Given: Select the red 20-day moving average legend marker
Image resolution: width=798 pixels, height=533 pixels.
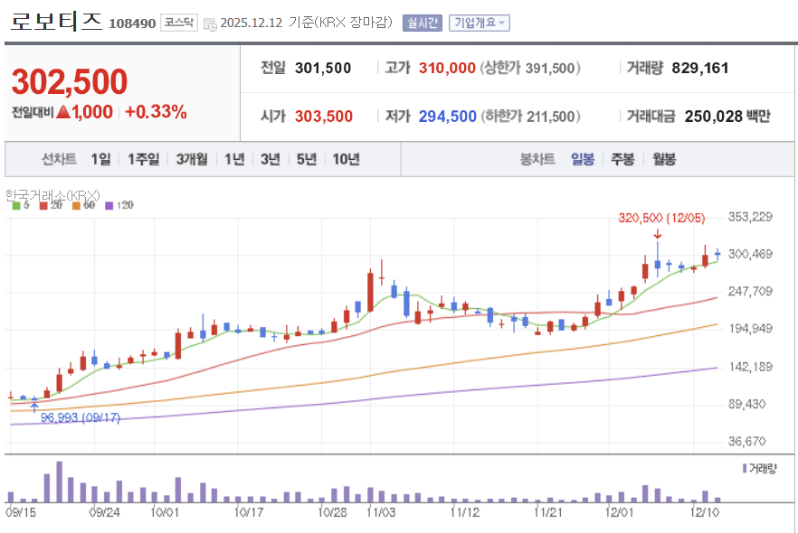Looking at the screenshot, I should coord(44,205).
